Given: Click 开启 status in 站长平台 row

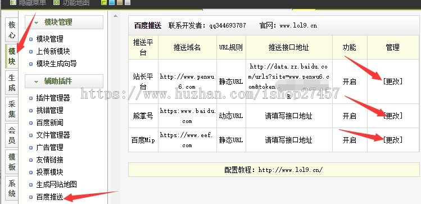Looking at the screenshot, I should pos(349,81).
